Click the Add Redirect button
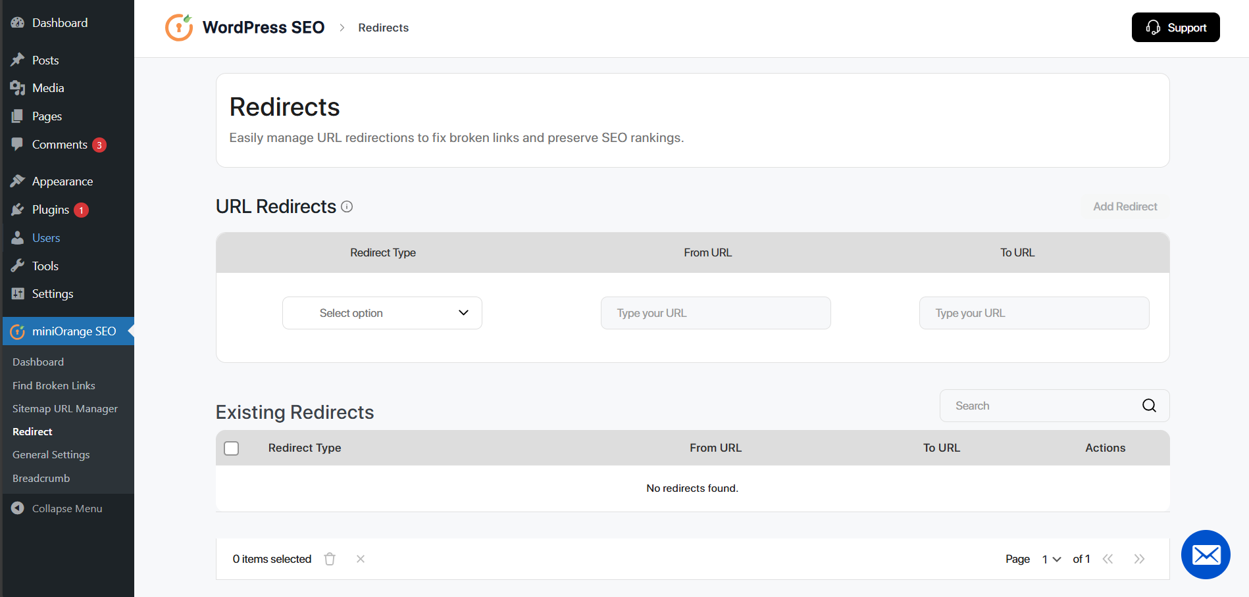 (x=1125, y=206)
